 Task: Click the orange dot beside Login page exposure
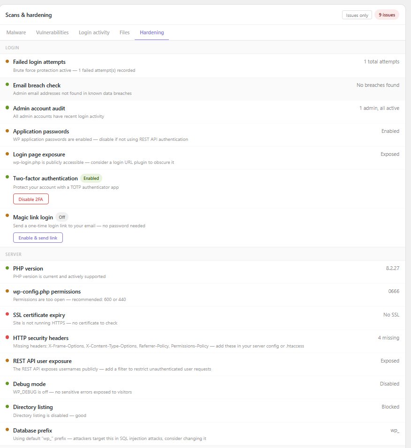(x=7, y=154)
